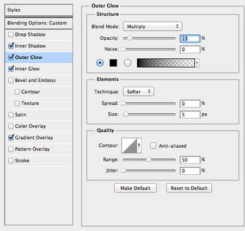The image size is (245, 231).
Task: Enable the Drop Shadow checkbox
Action: (x=11, y=34)
